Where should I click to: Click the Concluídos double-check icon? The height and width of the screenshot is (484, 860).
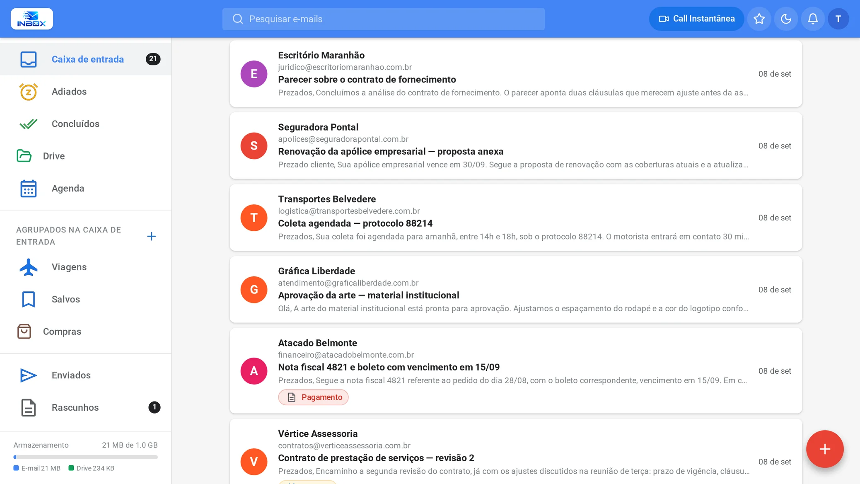(29, 124)
